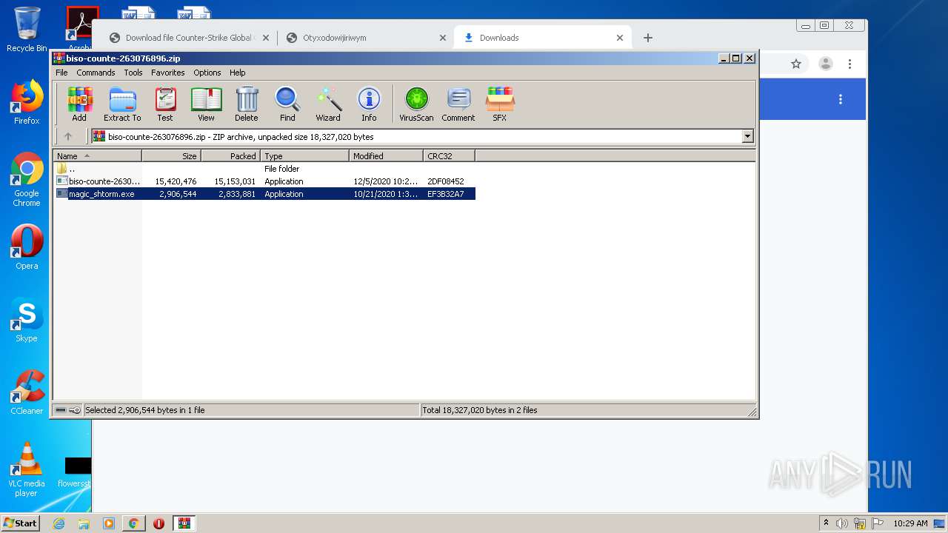Click the status bar drive-key icon
The height and width of the screenshot is (533, 948).
[67, 410]
